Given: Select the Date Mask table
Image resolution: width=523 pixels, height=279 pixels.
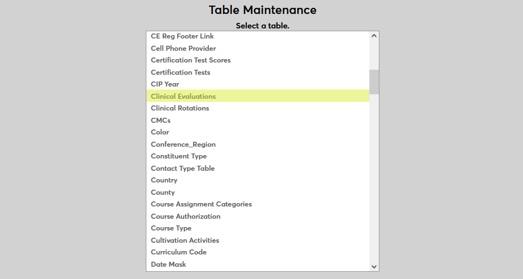Looking at the screenshot, I should [168, 264].
